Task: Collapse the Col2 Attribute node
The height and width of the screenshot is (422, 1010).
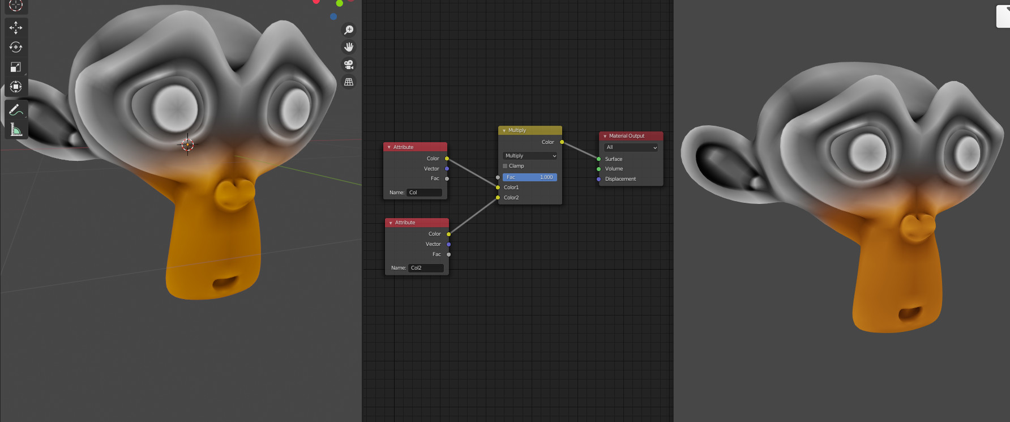Action: coord(391,223)
